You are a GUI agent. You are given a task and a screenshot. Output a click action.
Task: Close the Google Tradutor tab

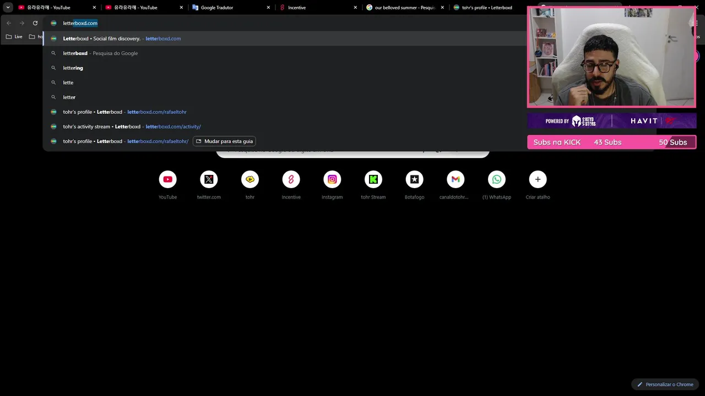tap(268, 8)
